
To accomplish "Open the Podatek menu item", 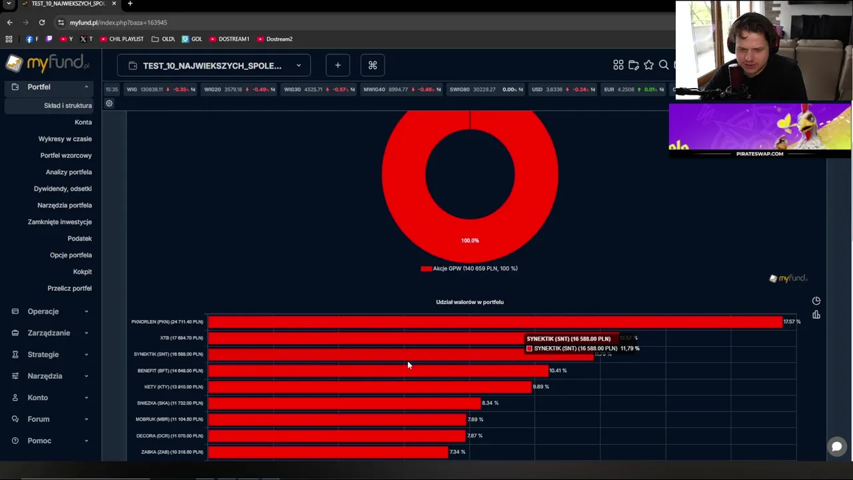I will (79, 239).
